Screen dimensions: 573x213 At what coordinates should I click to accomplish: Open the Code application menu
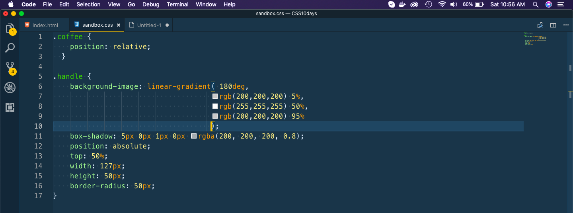(29, 4)
